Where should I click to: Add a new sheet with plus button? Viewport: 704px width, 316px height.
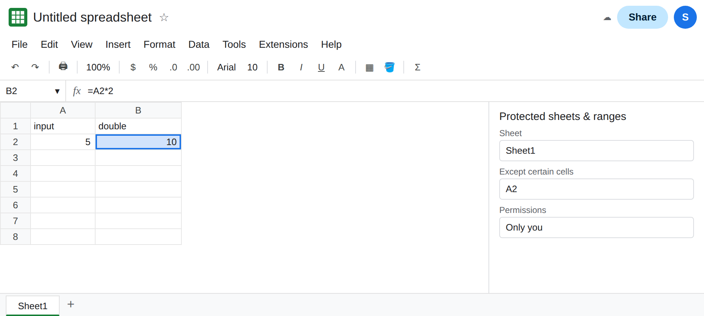[71, 305]
